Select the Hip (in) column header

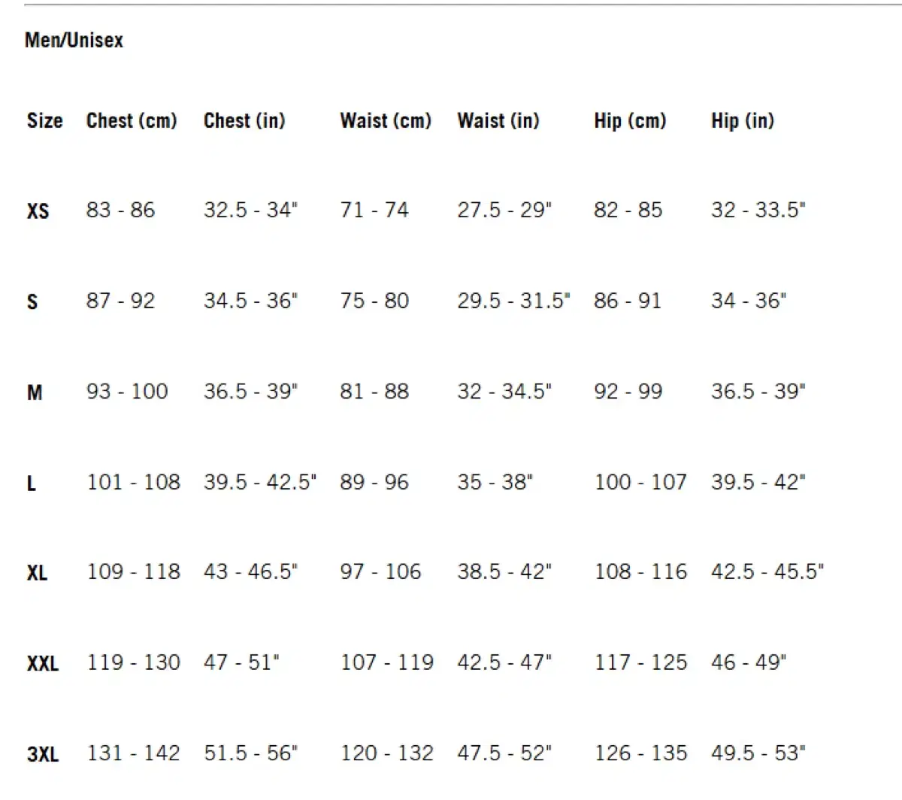point(742,120)
